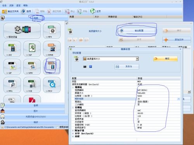Click the orange play icon in MKV dialog
This screenshot has height=145, width=194.
coord(81,40)
